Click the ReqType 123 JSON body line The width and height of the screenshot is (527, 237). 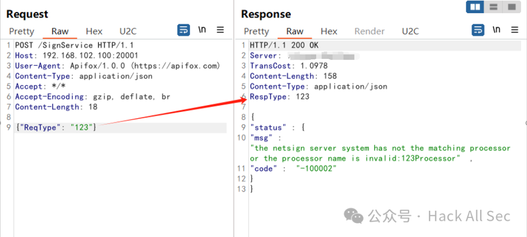pyautogui.click(x=56, y=128)
